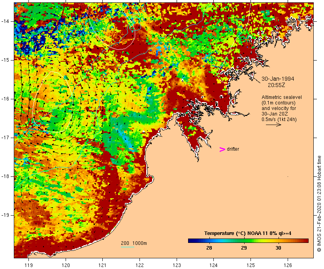324x269 pixels.
Task: Click the latitude label '-18'
Action: [5, 176]
